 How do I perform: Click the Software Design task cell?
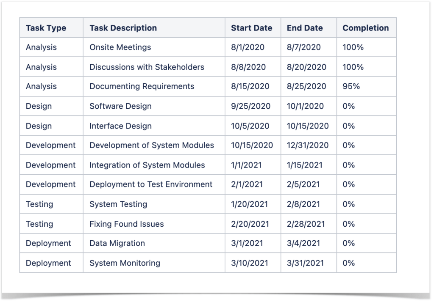coord(120,106)
